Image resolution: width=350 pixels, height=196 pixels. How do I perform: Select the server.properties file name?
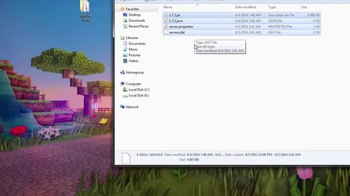click(x=181, y=27)
